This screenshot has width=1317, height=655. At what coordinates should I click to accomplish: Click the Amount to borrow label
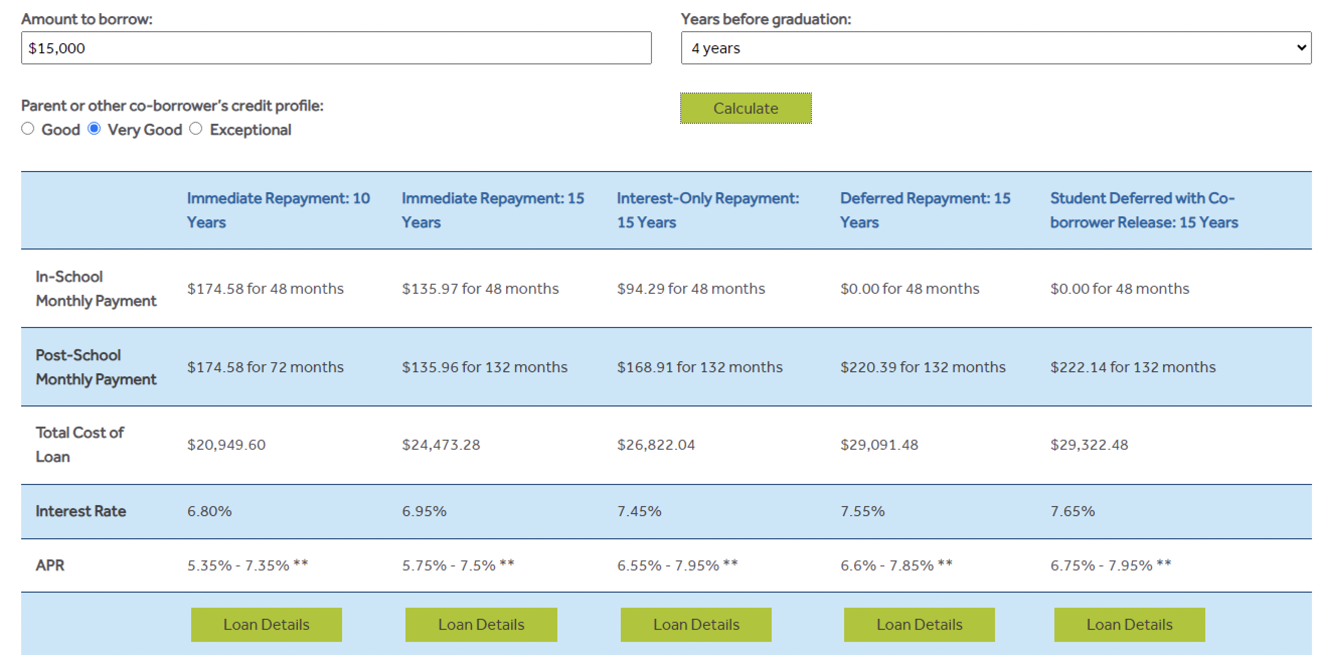tap(87, 20)
